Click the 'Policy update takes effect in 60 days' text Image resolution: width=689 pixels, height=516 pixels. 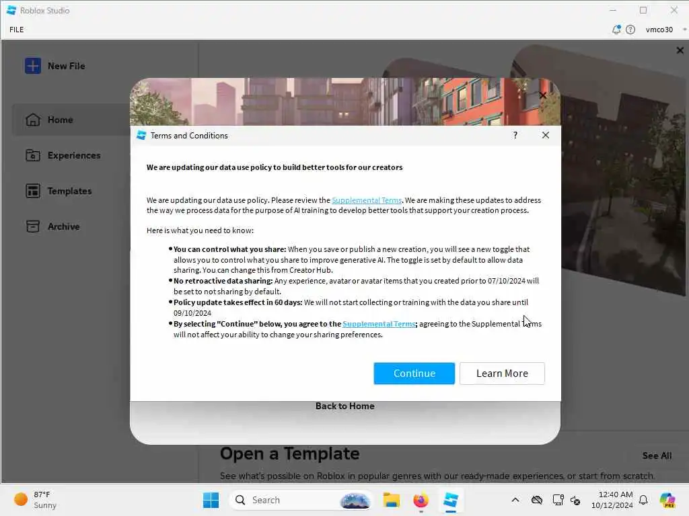click(x=238, y=302)
